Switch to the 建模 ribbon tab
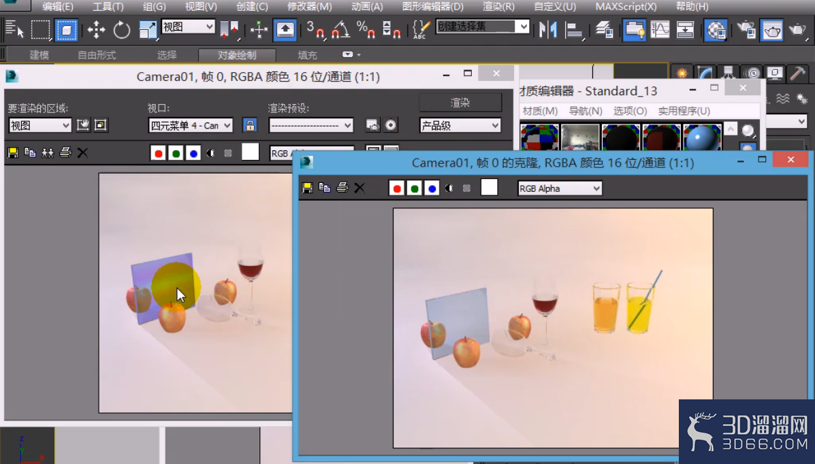The image size is (815, 464). 39,55
